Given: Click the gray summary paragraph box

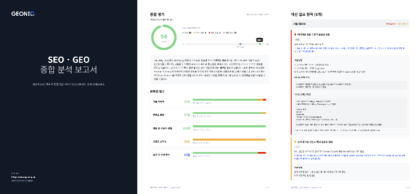Looking at the screenshot, I should 210,70.
